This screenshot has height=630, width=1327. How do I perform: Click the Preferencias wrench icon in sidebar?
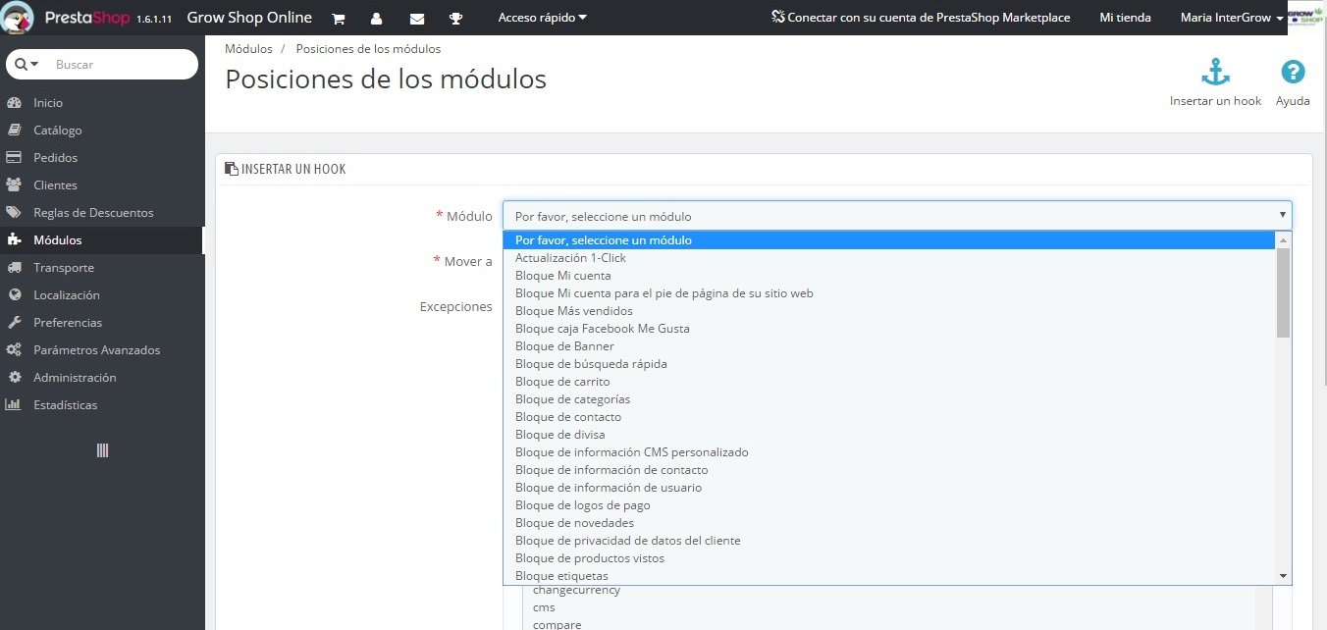coord(14,322)
